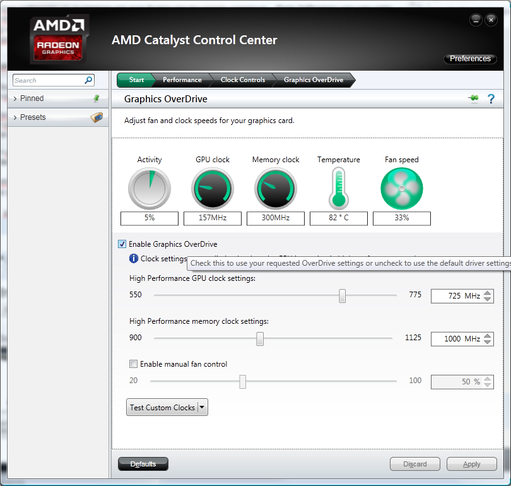Select Graphics OverDrive breadcrumb

point(314,80)
